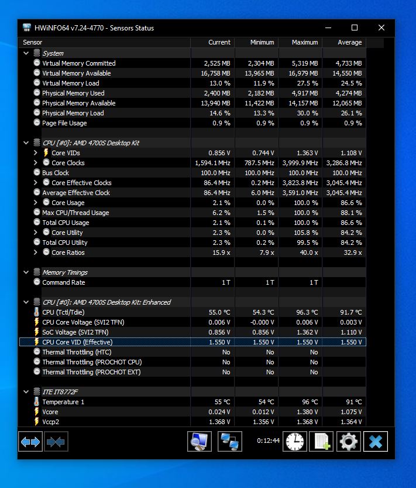Click the round icon beside Command Rate

(x=37, y=282)
